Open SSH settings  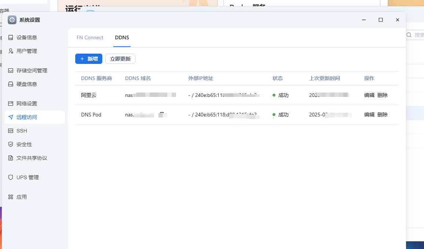(x=34, y=131)
